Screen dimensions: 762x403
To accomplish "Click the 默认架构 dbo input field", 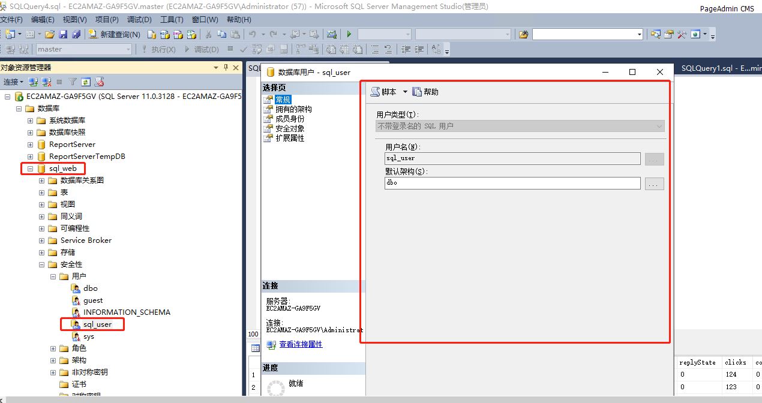I will [x=512, y=183].
